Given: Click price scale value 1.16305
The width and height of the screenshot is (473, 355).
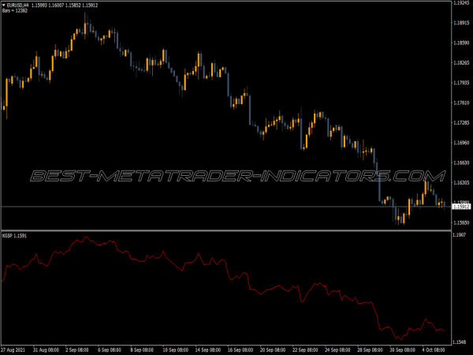Looking at the screenshot, I should tap(461, 183).
